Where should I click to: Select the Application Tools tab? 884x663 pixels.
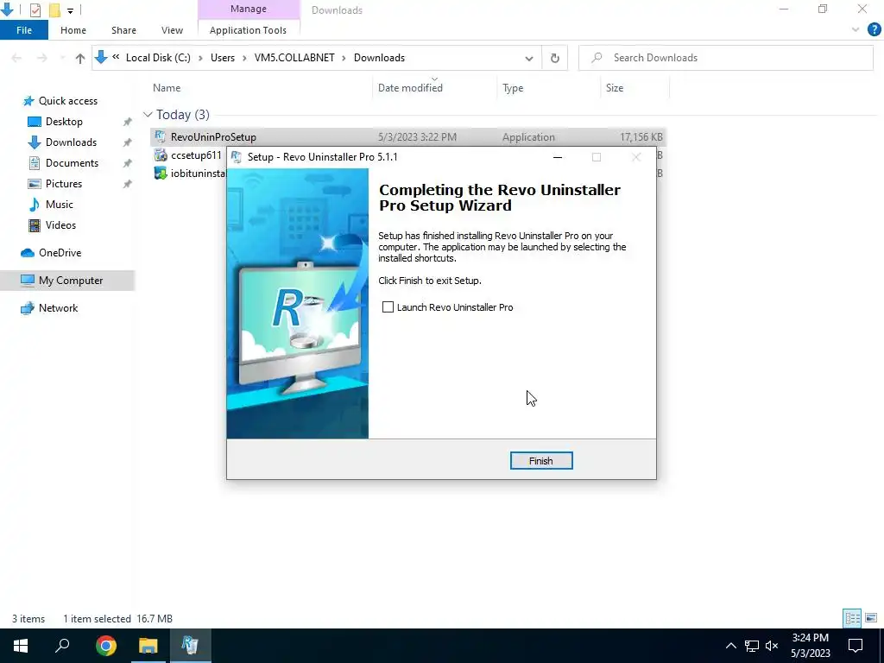[248, 30]
